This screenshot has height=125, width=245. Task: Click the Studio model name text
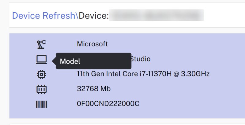pos(141,59)
